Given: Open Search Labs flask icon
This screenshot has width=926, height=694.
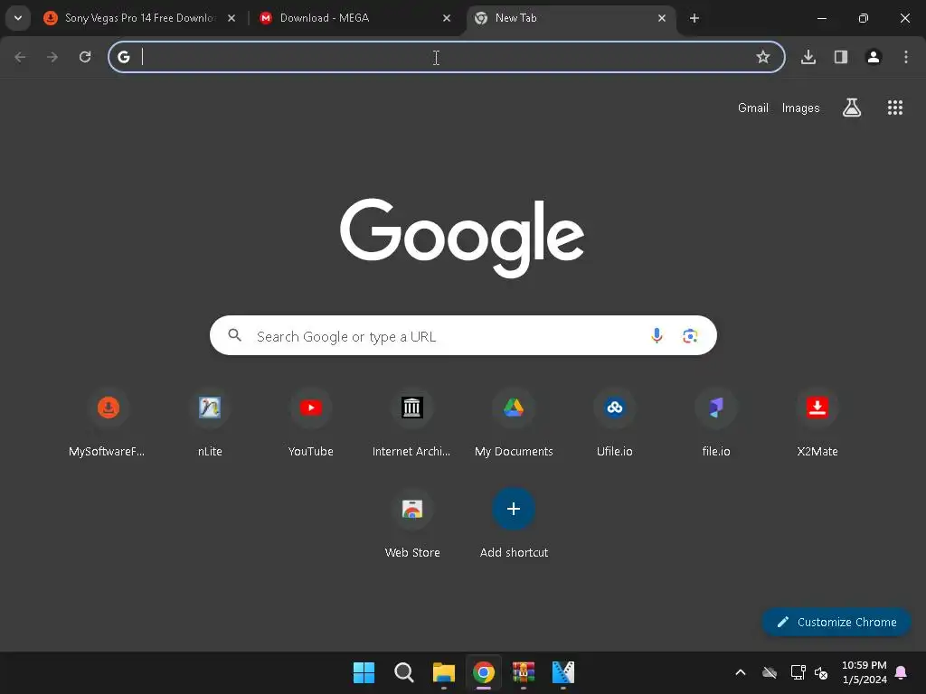Looking at the screenshot, I should tap(852, 108).
